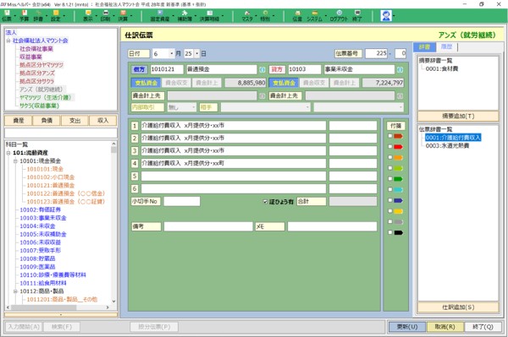Click the 借方 button
508x337 pixels.
(x=140, y=69)
